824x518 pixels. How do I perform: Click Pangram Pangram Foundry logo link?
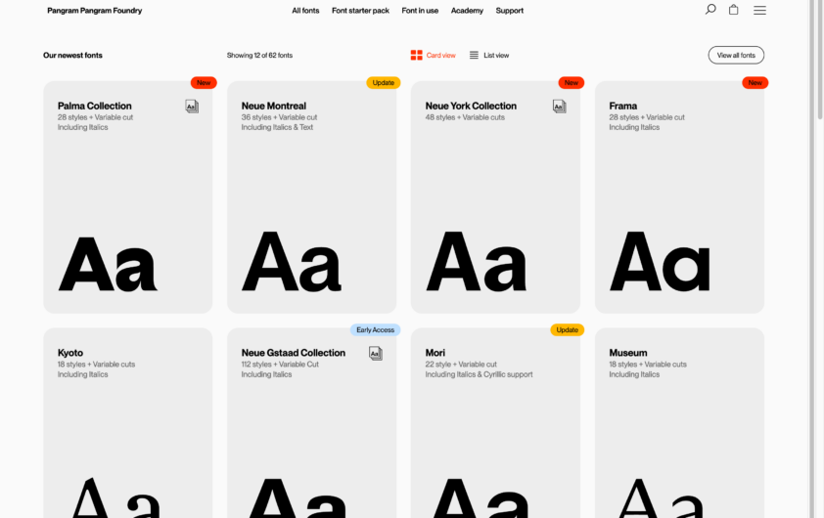point(95,11)
